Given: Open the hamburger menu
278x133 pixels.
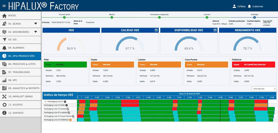Looking at the screenshot, I should point(4,6).
